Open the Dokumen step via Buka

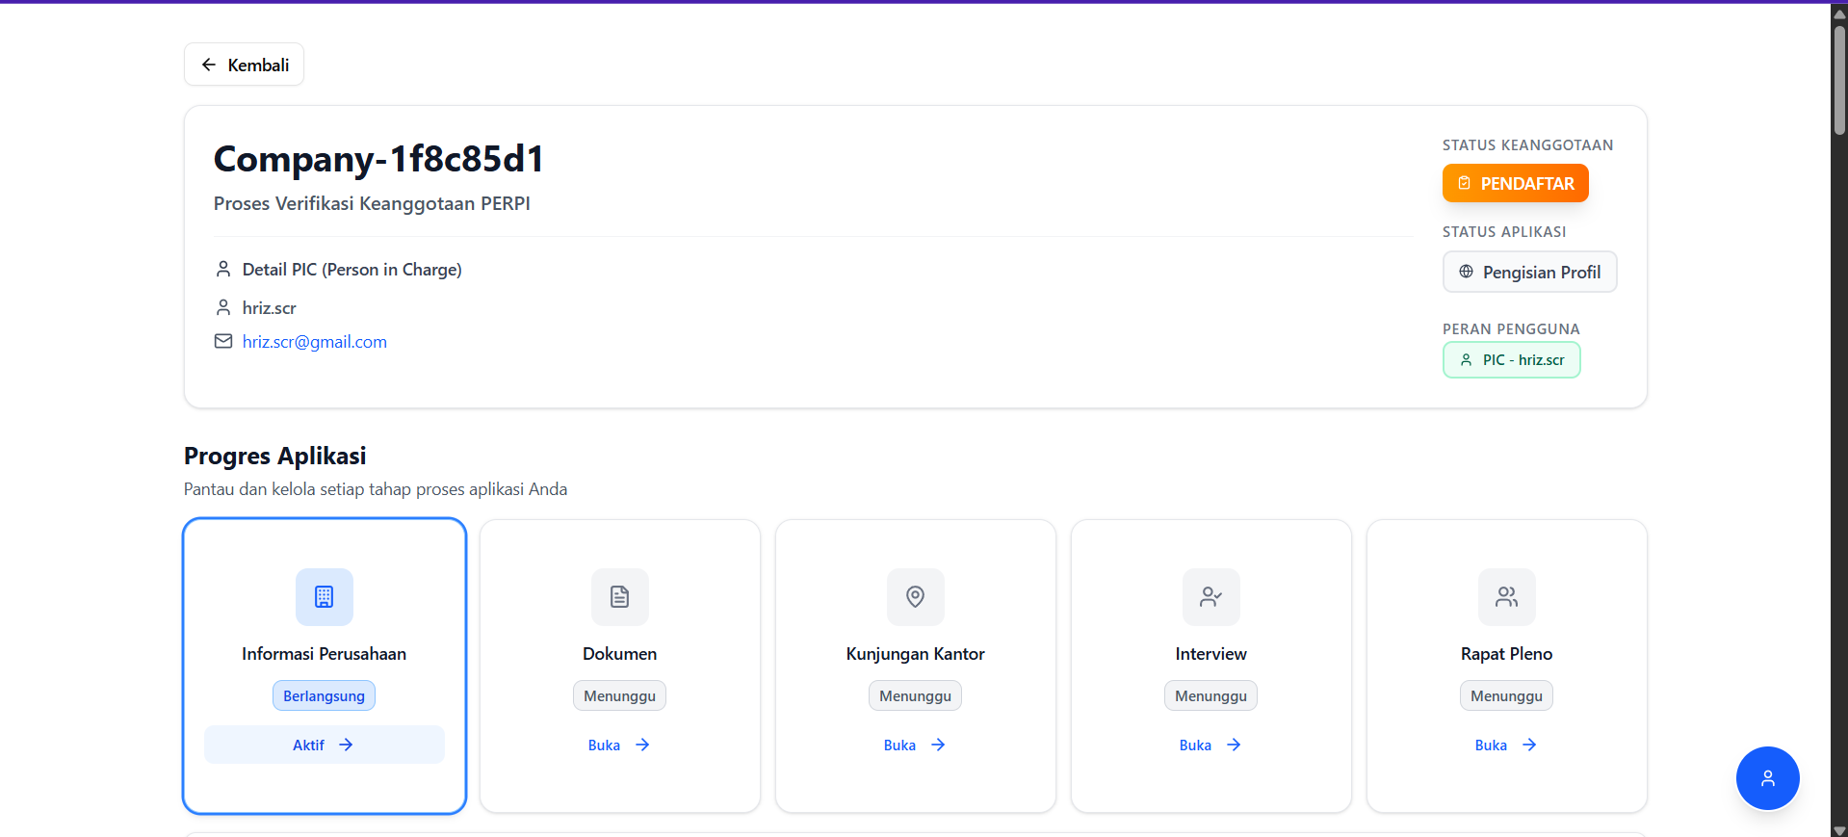tap(619, 745)
